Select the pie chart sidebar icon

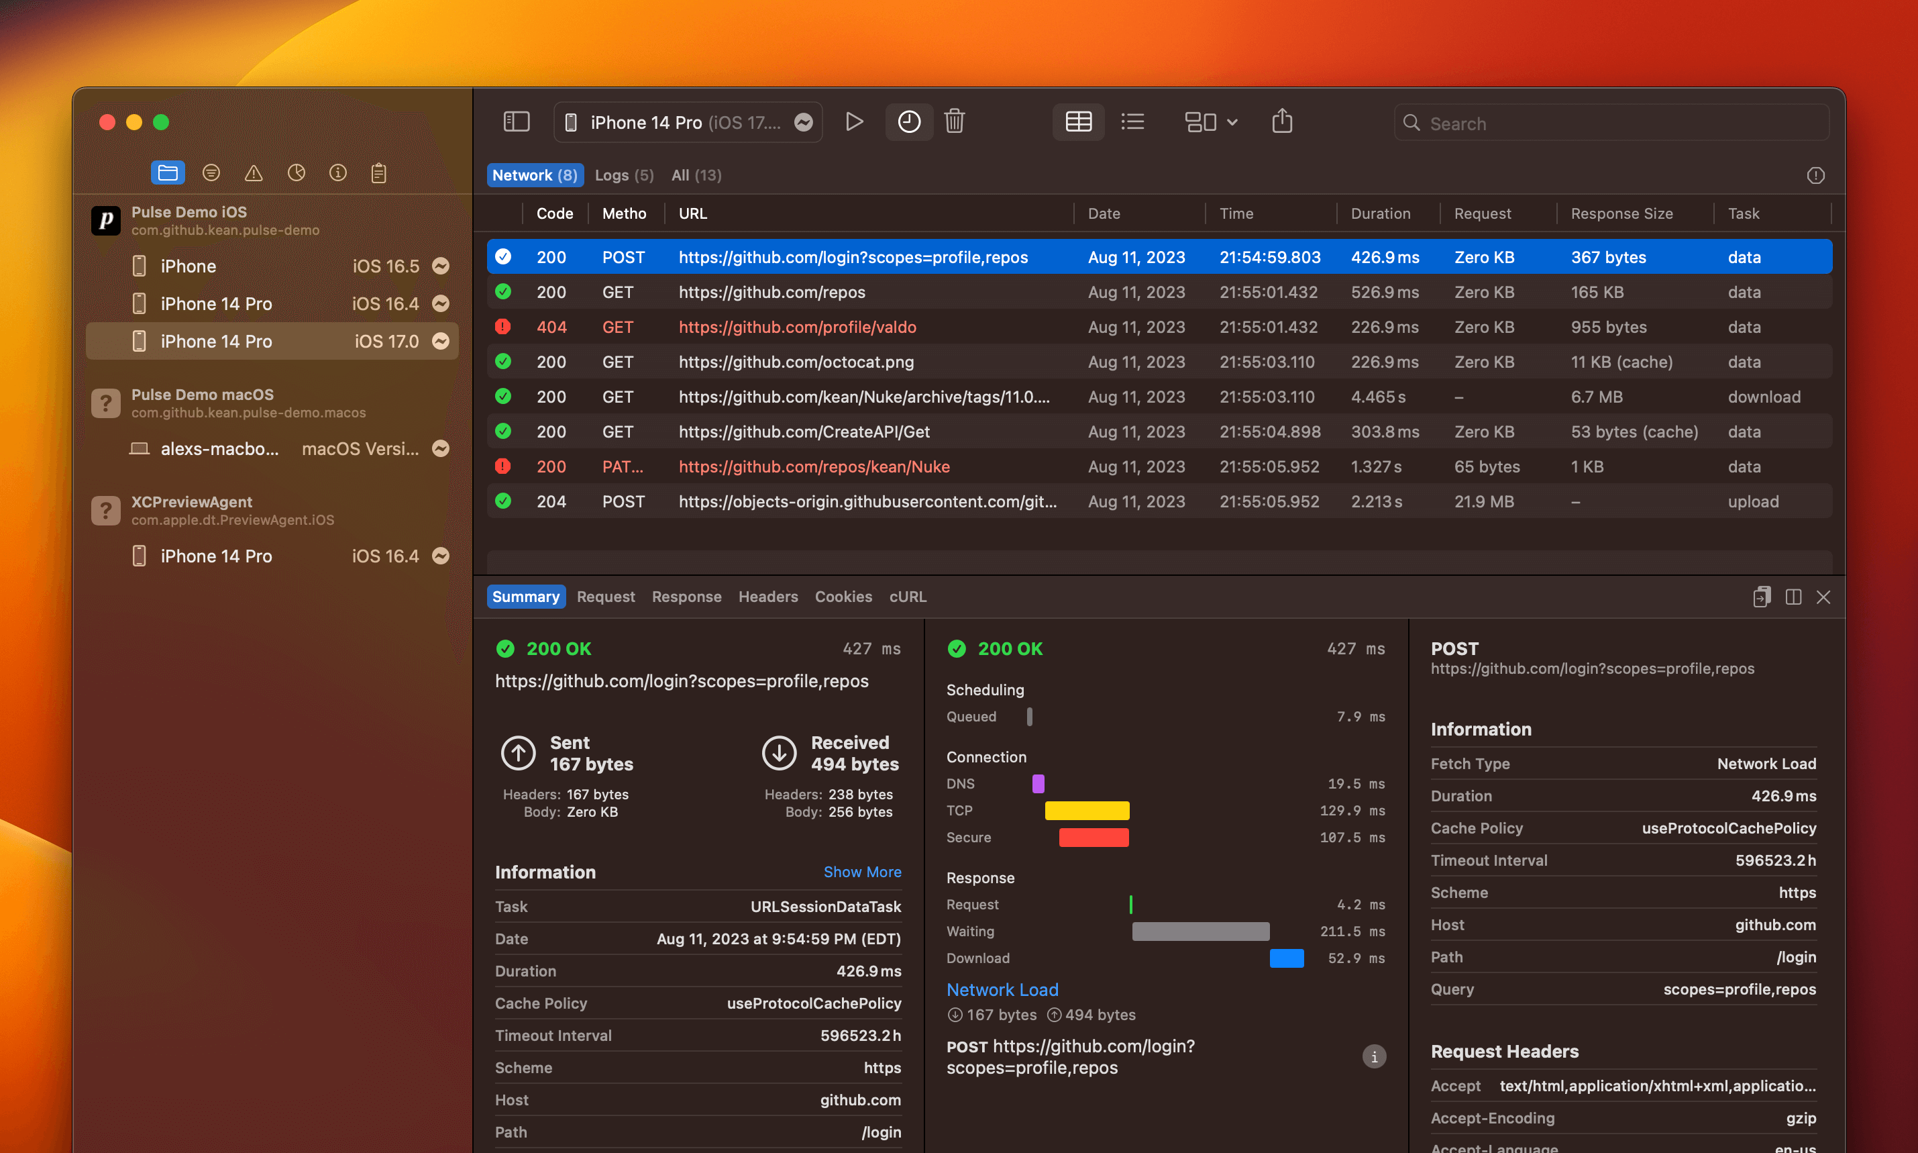pyautogui.click(x=296, y=173)
